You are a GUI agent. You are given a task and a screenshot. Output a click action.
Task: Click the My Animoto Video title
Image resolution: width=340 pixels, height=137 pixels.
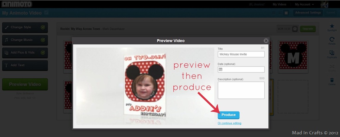pyautogui.click(x=22, y=13)
